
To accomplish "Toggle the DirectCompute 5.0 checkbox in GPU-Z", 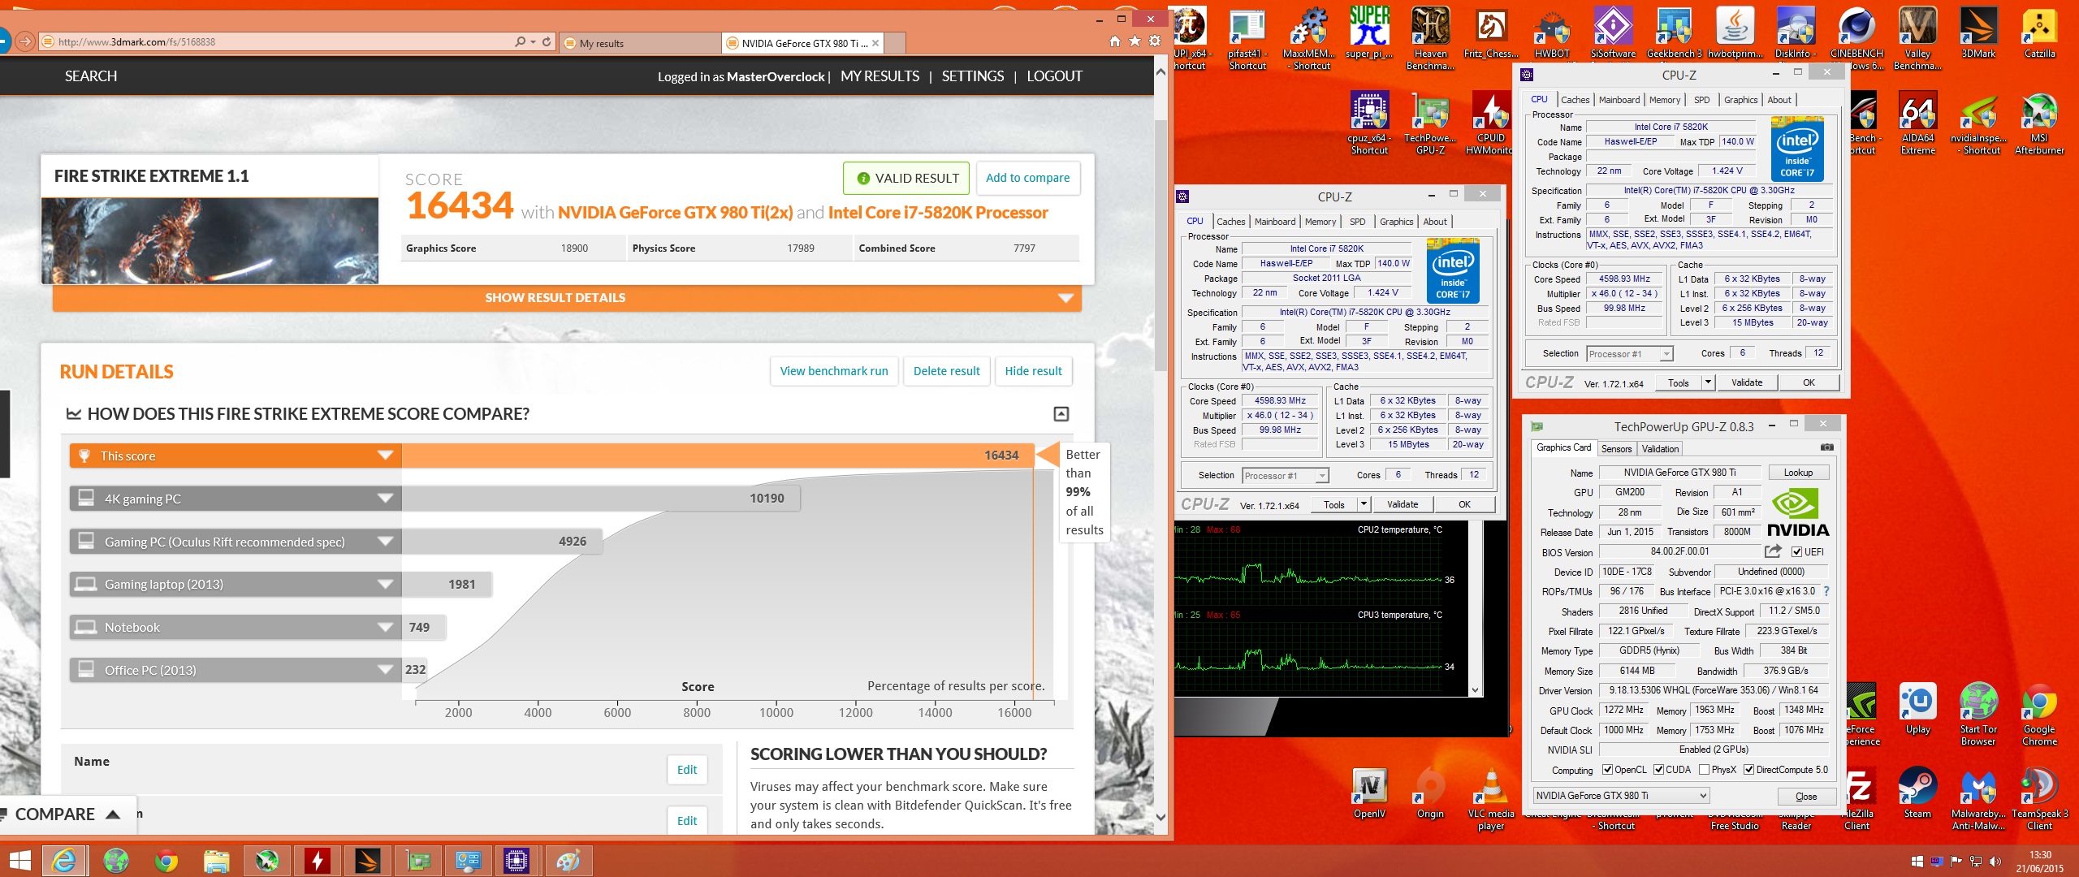I will (1748, 770).
